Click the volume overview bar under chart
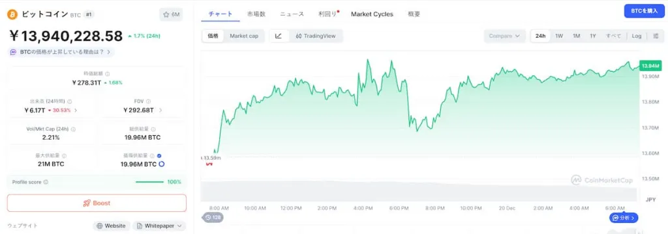This screenshot has height=234, width=668. pyautogui.click(x=419, y=190)
